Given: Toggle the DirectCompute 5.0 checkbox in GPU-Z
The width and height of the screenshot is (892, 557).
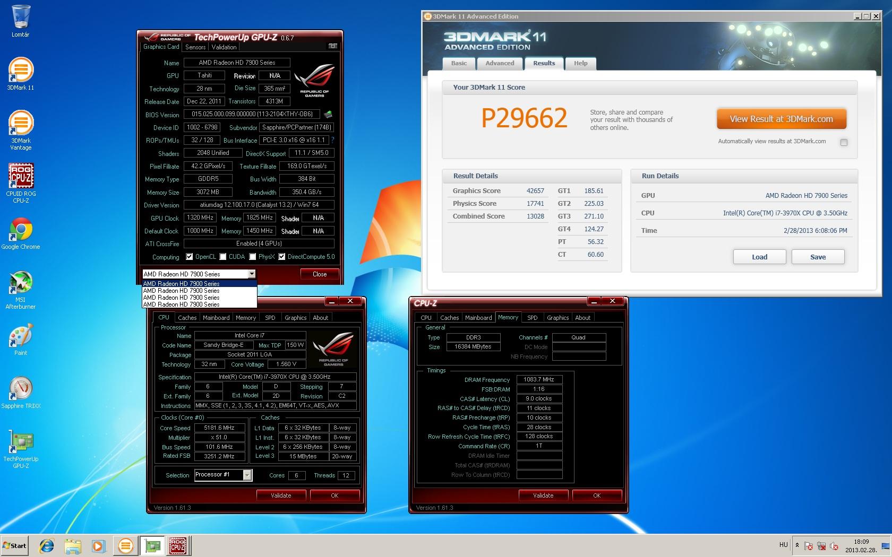Looking at the screenshot, I should 282,257.
